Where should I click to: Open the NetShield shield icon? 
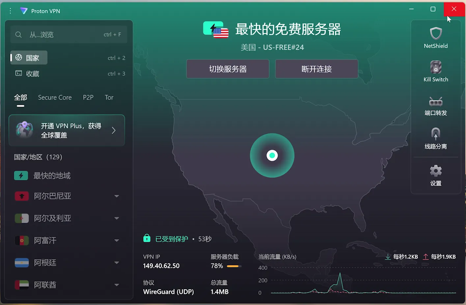[x=436, y=34]
